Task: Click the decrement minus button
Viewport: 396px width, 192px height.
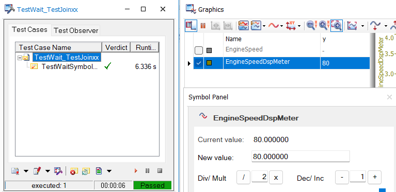Action: pyautogui.click(x=342, y=177)
